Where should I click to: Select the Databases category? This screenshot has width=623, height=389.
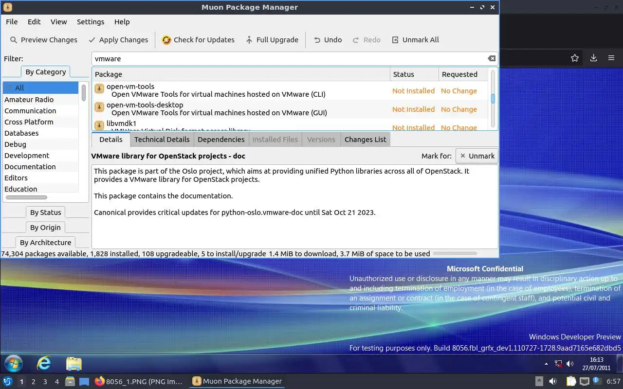[40, 133]
